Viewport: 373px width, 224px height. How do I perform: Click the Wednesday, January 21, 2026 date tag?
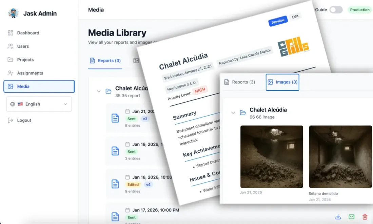pos(188,72)
